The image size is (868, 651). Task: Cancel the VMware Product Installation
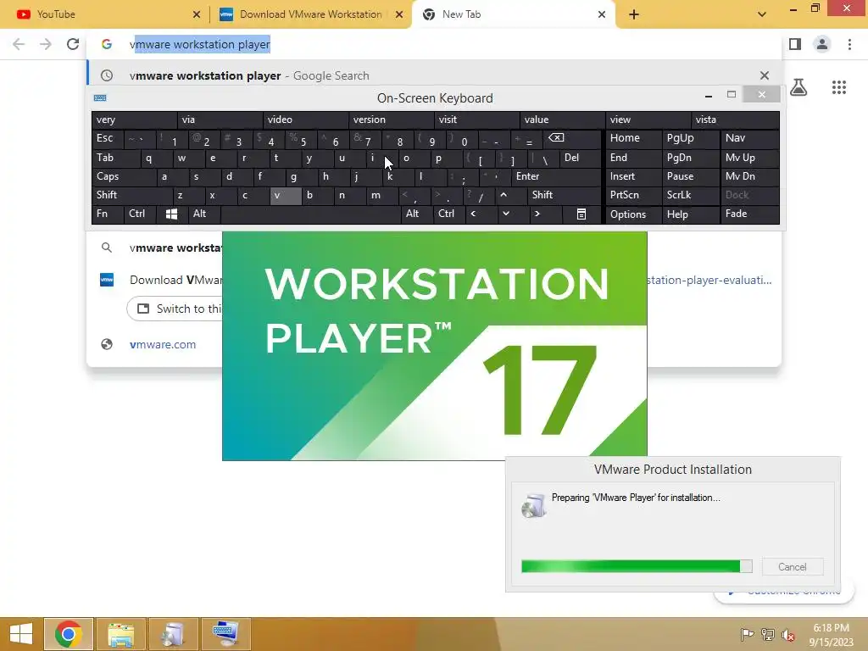[793, 567]
